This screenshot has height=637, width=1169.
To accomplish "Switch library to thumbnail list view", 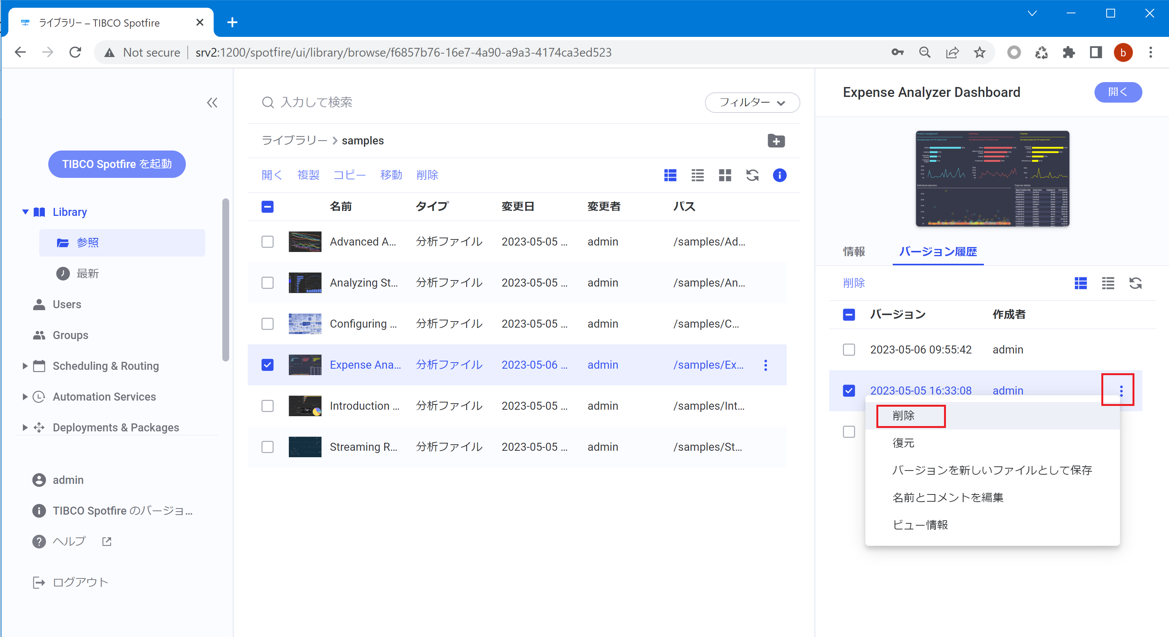I will 670,175.
